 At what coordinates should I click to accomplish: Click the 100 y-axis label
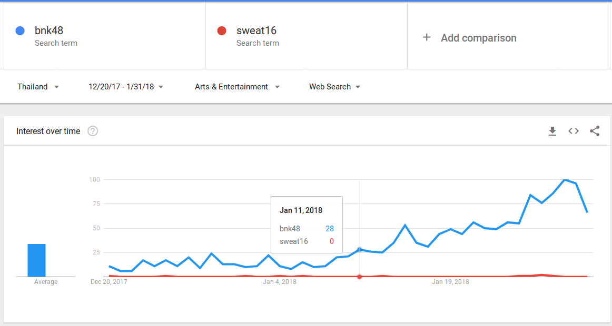[94, 179]
